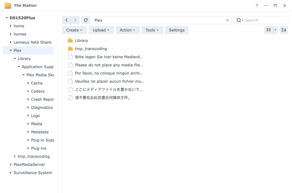
Task: Open the Tools dropdown menu
Action: point(152,30)
